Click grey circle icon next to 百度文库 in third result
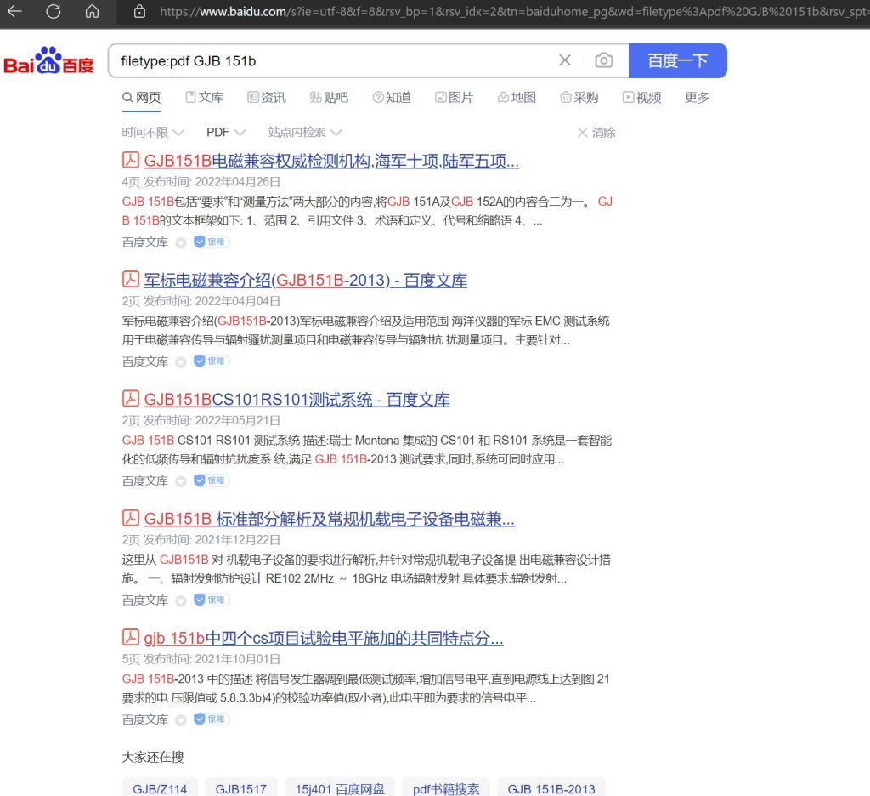Viewport: 870px width, 796px height. tap(181, 481)
